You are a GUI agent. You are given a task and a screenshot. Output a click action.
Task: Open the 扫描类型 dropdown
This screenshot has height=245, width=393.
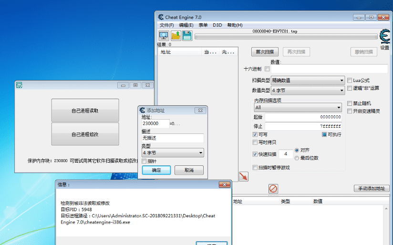308,81
